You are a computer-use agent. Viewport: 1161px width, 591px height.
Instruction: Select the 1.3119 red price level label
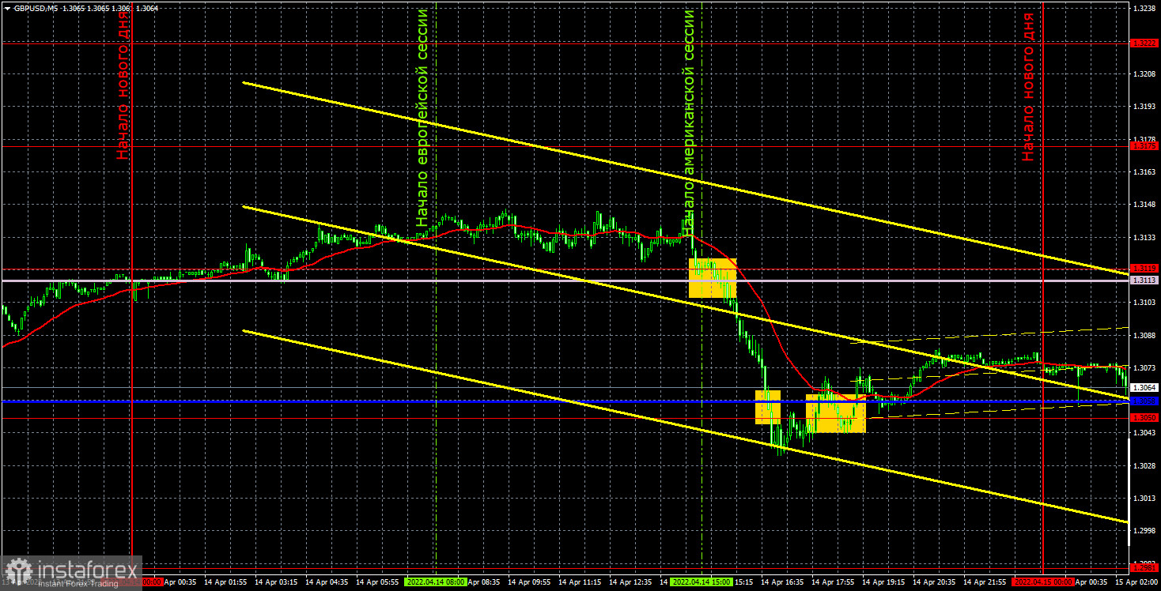tap(1144, 269)
